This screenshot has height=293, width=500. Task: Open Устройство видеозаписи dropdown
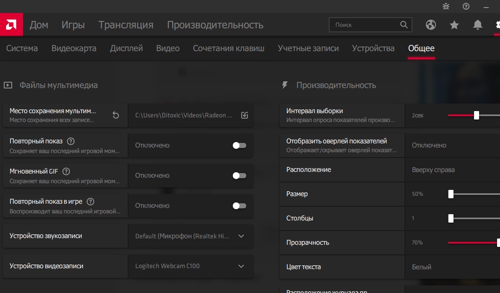coord(191,266)
